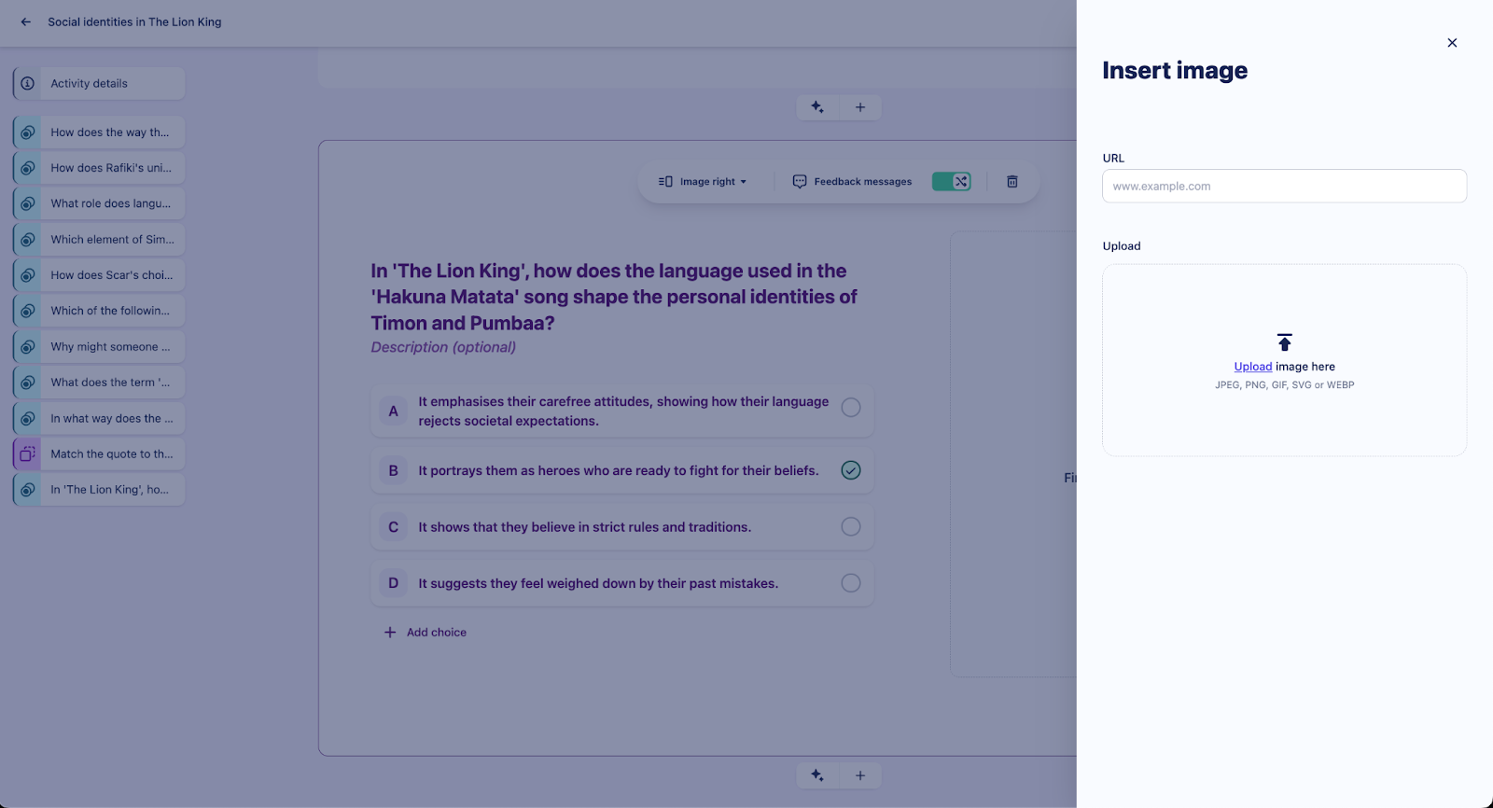Click the question title text
Viewport: 1493px width, 808px height.
pos(614,297)
